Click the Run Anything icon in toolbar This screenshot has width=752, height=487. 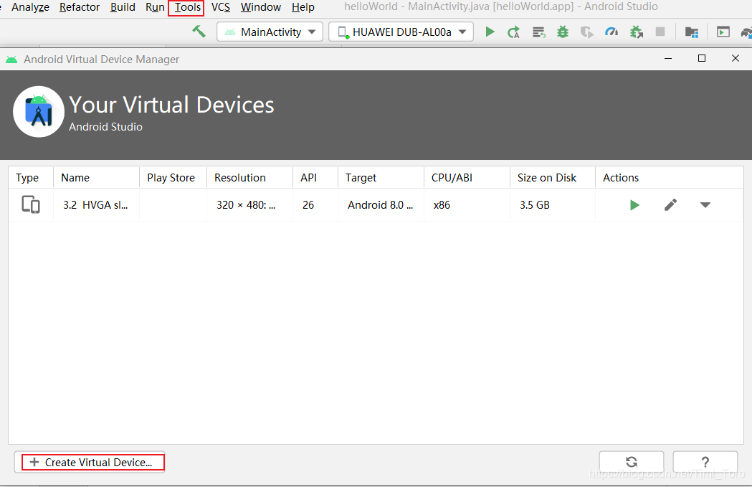[x=723, y=32]
